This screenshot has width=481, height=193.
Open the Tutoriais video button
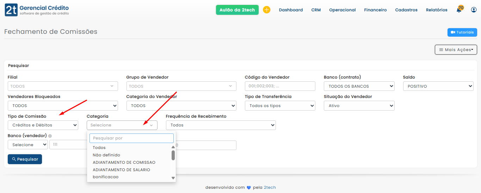click(x=462, y=32)
